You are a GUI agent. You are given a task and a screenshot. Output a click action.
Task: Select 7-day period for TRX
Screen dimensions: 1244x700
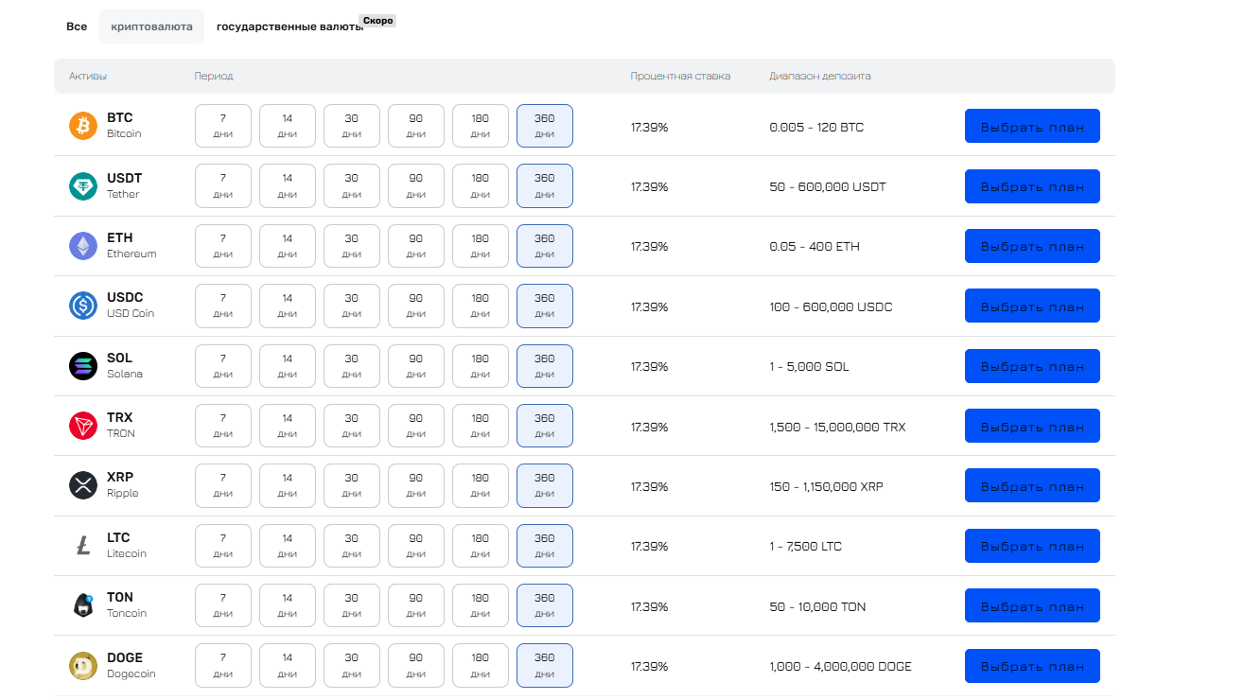click(x=223, y=426)
